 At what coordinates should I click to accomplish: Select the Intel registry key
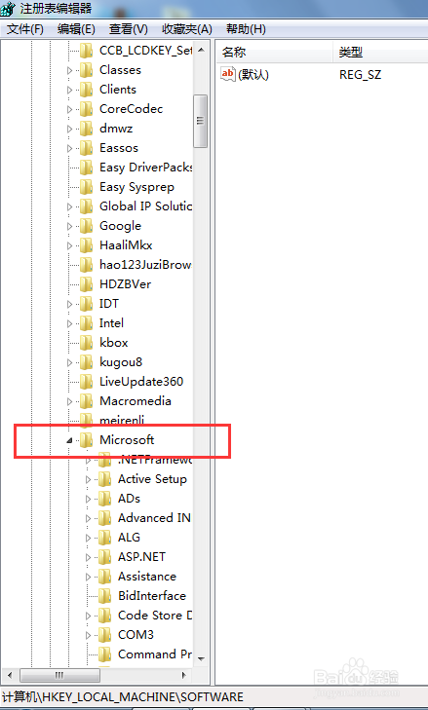point(111,322)
